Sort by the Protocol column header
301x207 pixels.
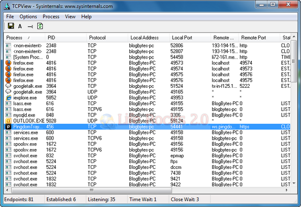click(x=107, y=38)
